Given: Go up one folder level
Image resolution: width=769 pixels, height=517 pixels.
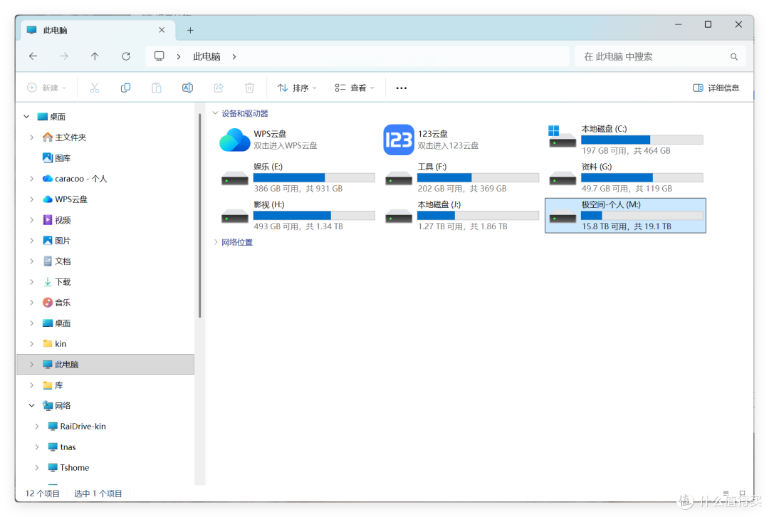Looking at the screenshot, I should tap(95, 56).
